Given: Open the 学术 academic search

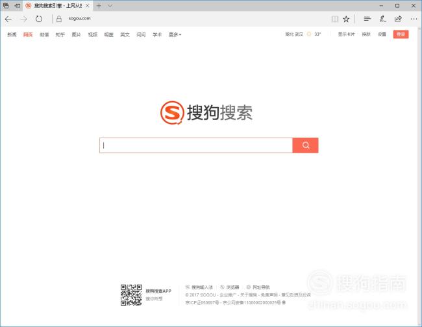Looking at the screenshot, I should coord(157,34).
